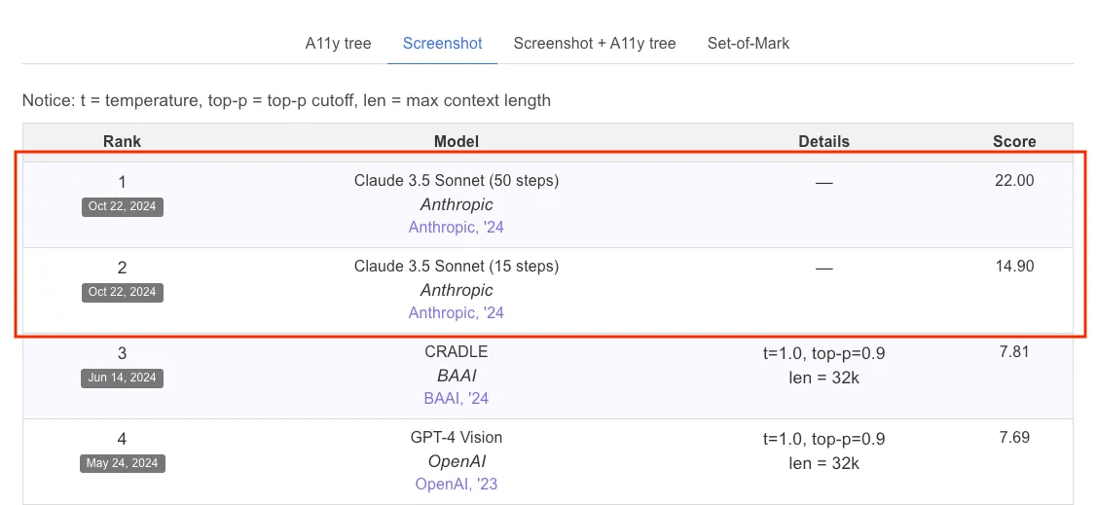This screenshot has width=1097, height=505.
Task: Click the Oct 22, 2024 badge under rank 1
Action: coord(122,206)
